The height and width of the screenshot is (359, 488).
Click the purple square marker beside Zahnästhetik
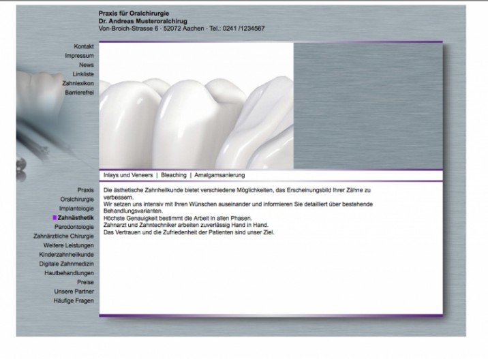[x=55, y=218]
